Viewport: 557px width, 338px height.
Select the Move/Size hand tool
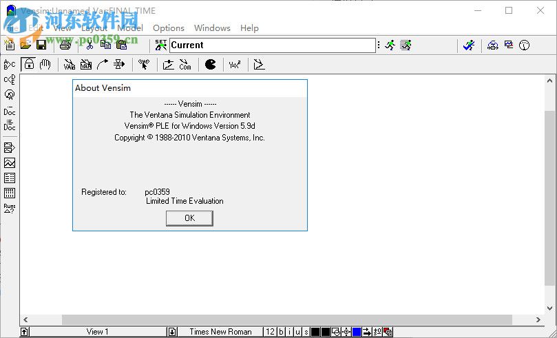tap(45, 64)
